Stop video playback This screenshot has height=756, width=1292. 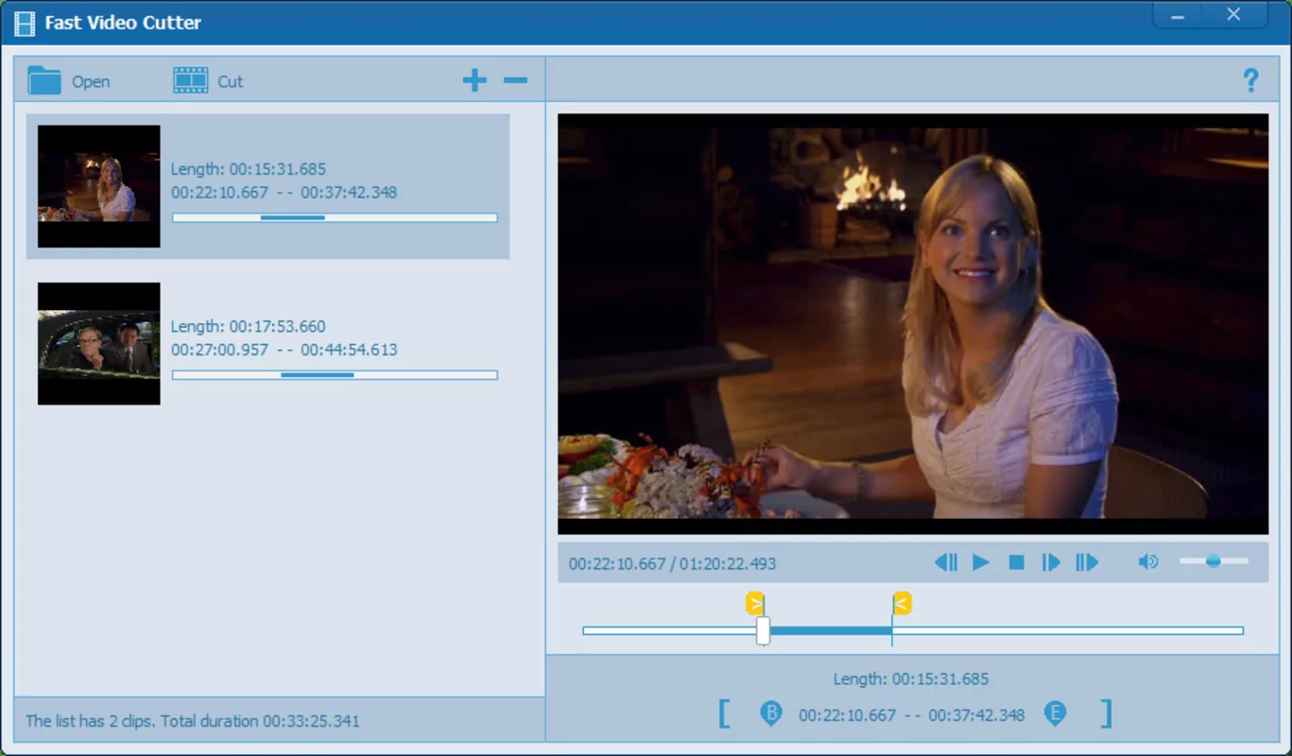point(1016,562)
